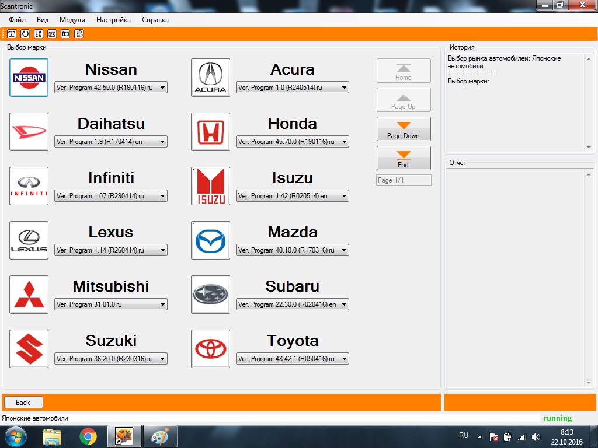Screen dimensions: 598x448
Task: Click the История panel scroll-down arrow
Action: [589, 148]
